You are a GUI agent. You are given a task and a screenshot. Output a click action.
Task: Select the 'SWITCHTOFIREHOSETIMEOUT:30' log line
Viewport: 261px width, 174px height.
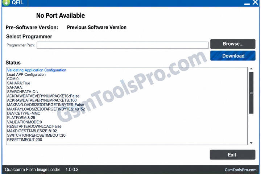pyautogui.click(x=36, y=135)
